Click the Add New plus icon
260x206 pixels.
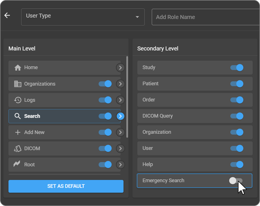pos(18,132)
